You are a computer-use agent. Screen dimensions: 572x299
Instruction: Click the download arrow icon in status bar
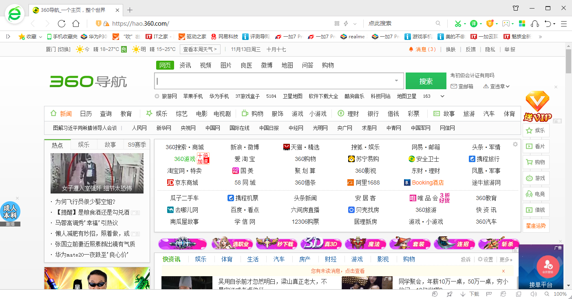pyautogui.click(x=462, y=294)
